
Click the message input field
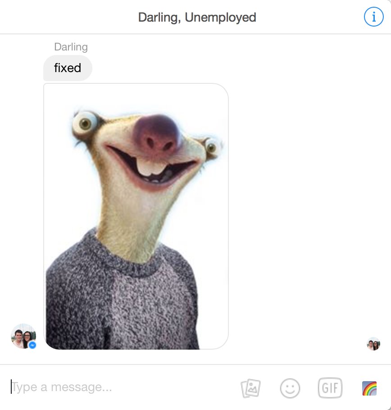point(120,387)
